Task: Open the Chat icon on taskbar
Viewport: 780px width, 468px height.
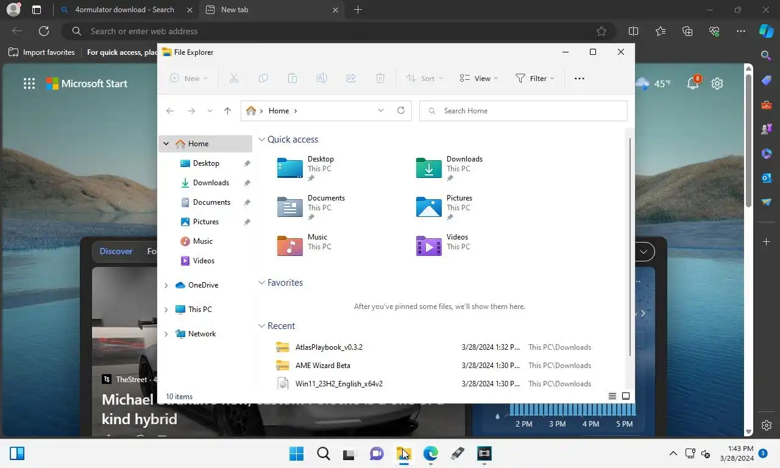Action: point(377,453)
